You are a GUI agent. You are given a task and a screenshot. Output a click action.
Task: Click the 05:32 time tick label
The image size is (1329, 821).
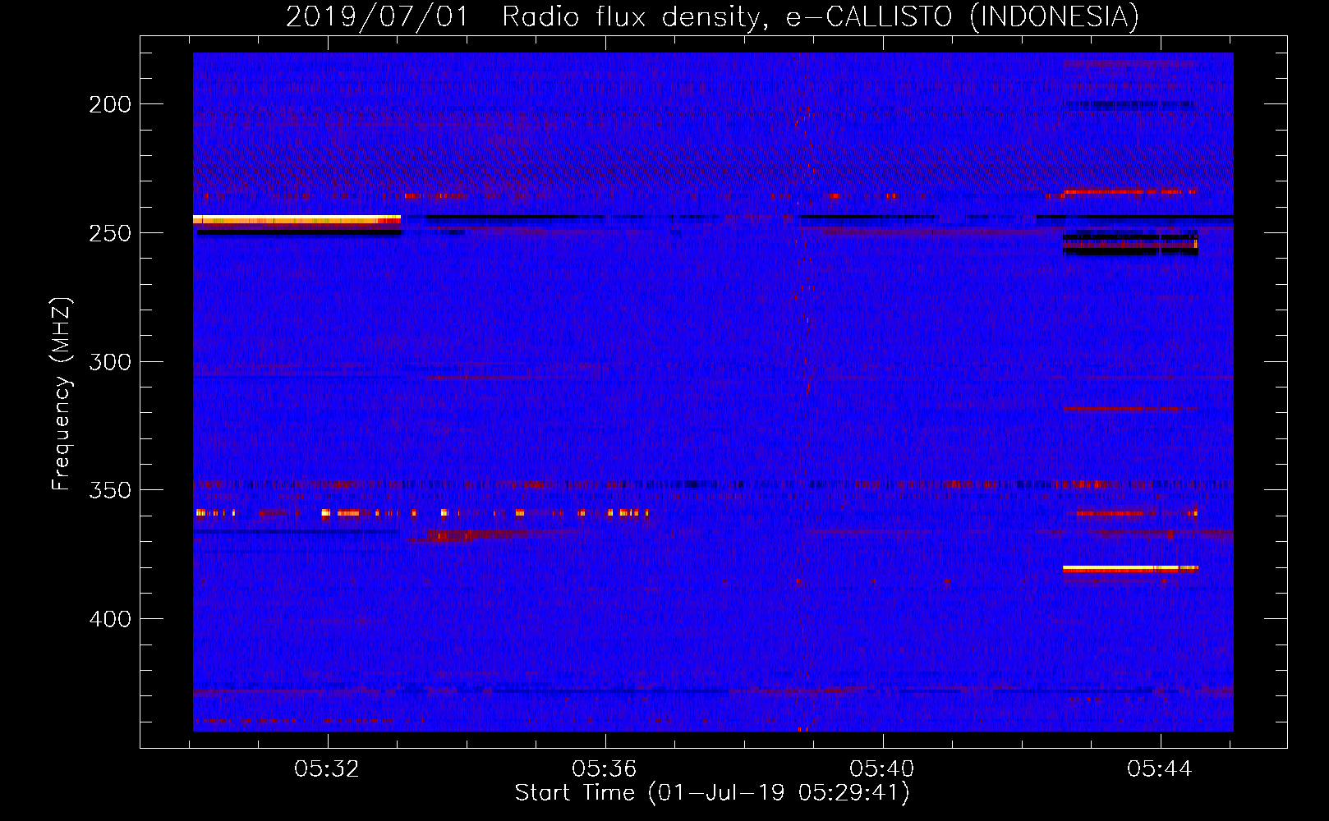pyautogui.click(x=328, y=769)
